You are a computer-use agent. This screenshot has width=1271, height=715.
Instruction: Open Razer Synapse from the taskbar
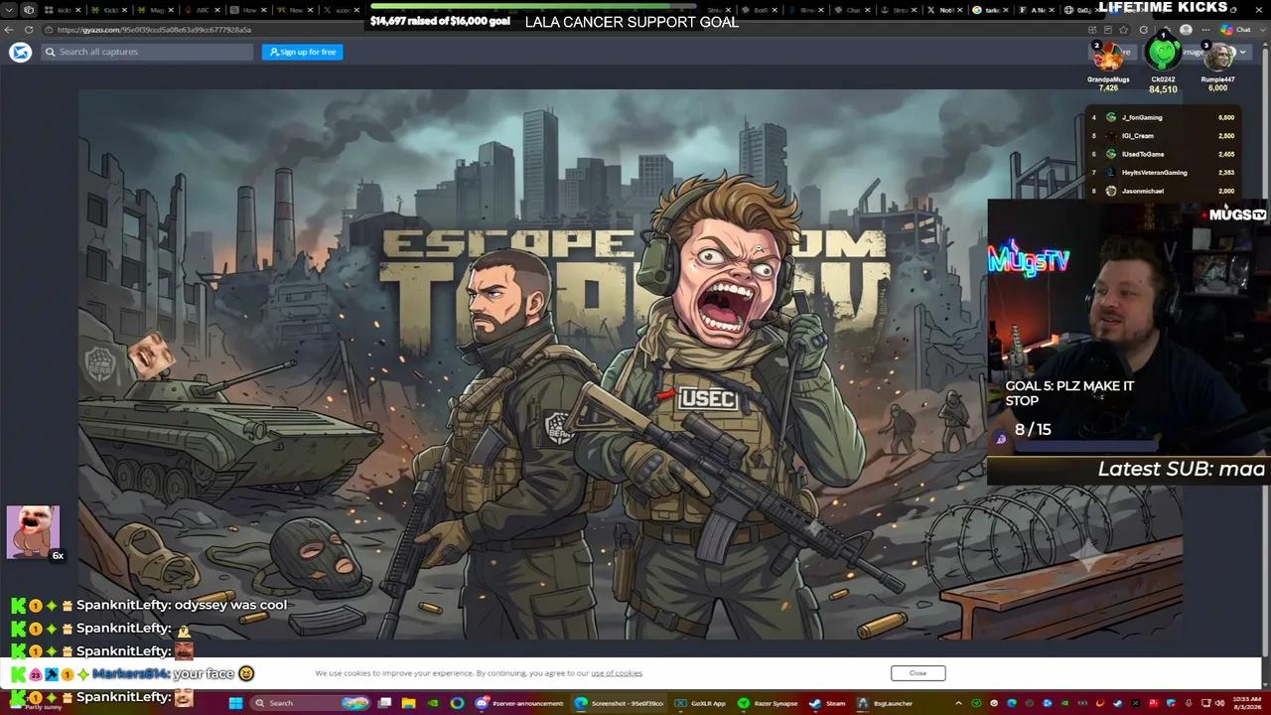click(769, 703)
